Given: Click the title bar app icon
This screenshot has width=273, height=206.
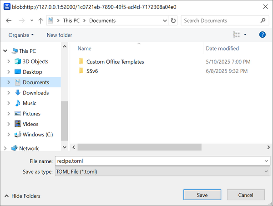Looking at the screenshot, I should [x=7, y=7].
